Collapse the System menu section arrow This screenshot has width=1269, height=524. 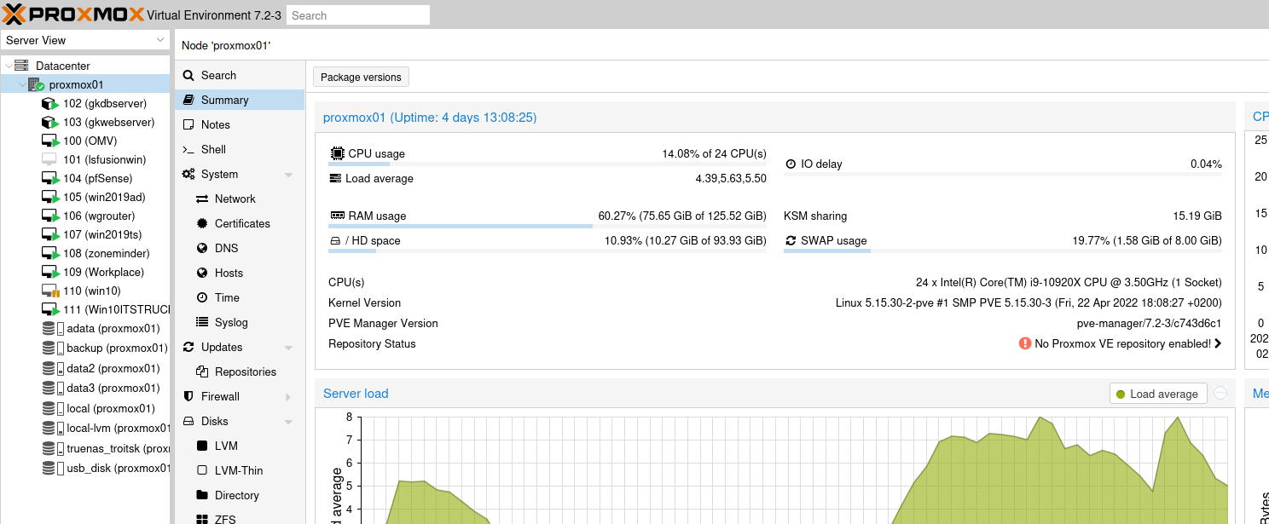[x=288, y=175]
